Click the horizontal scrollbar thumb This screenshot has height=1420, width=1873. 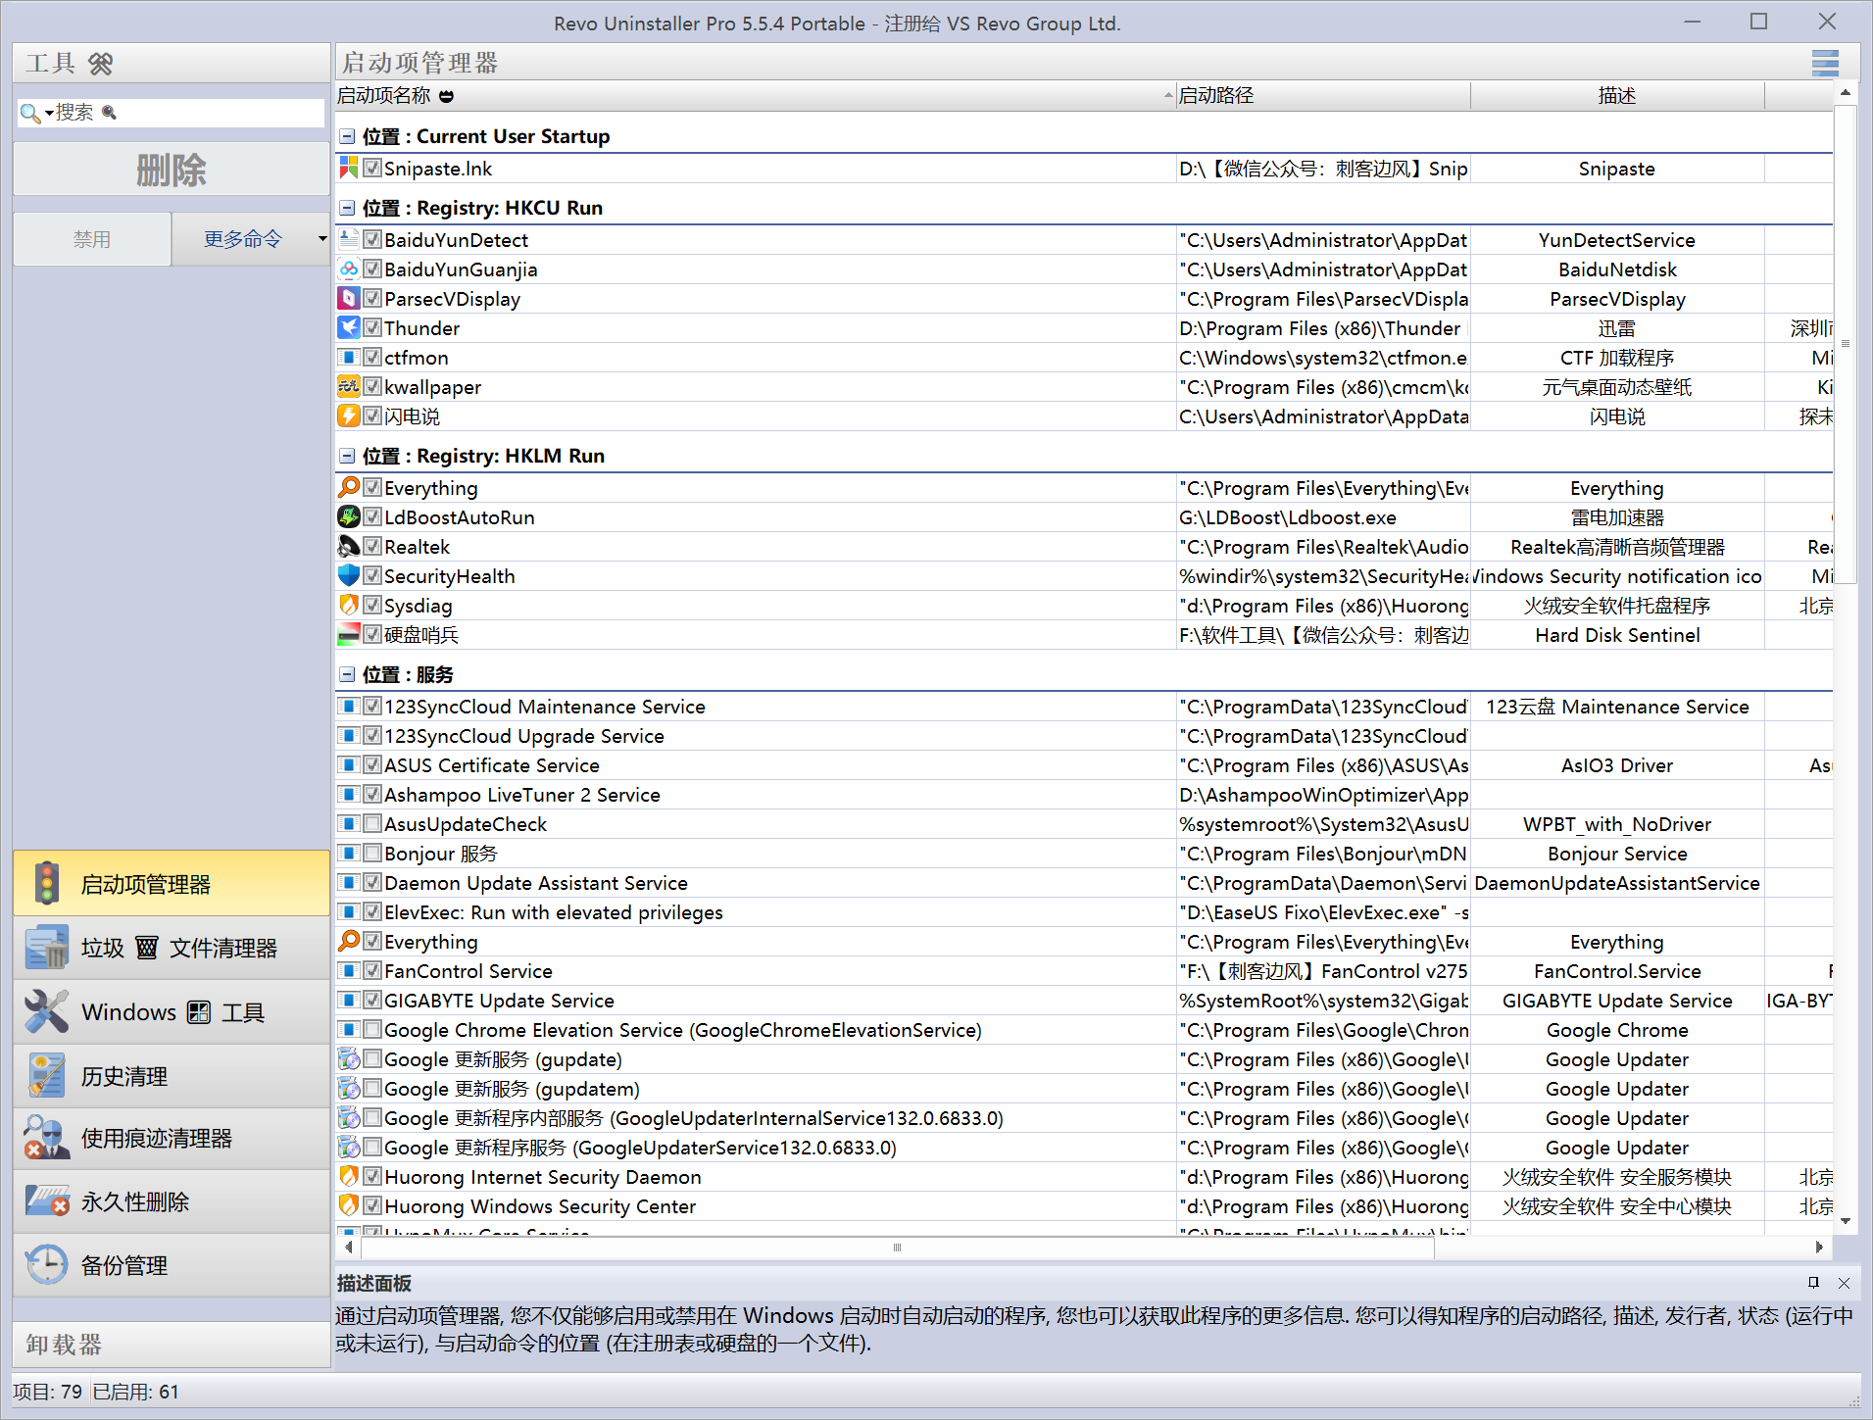pos(898,1248)
